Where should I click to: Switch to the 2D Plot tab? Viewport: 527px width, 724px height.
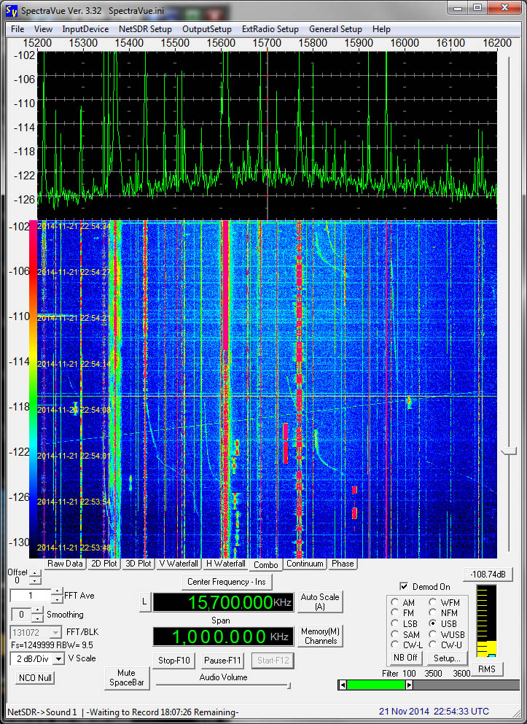coord(104,564)
